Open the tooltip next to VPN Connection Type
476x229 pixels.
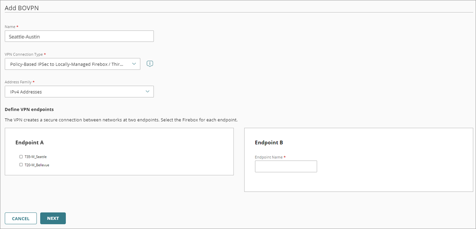(x=150, y=64)
